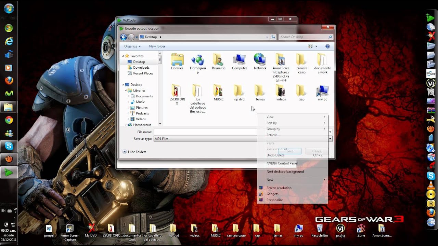This screenshot has height=246, width=438.
Task: Select Videos library in navigation pane
Action: tap(138, 119)
